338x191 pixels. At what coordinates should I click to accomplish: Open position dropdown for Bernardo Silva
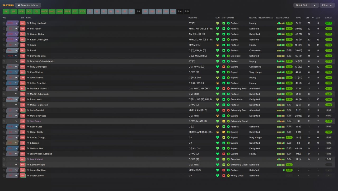tap(16, 56)
